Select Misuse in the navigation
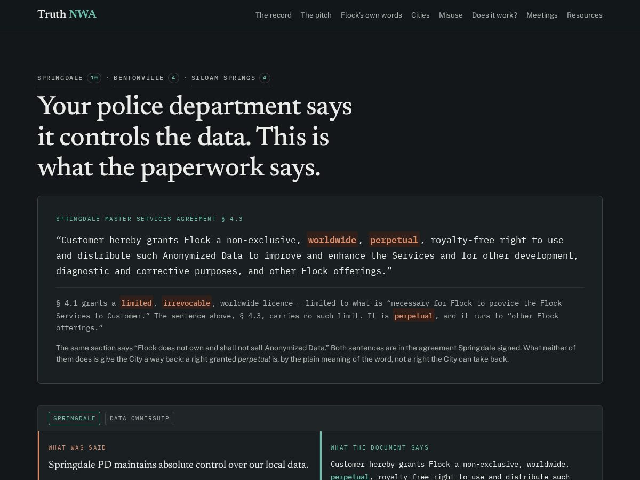640x480 pixels. (451, 15)
